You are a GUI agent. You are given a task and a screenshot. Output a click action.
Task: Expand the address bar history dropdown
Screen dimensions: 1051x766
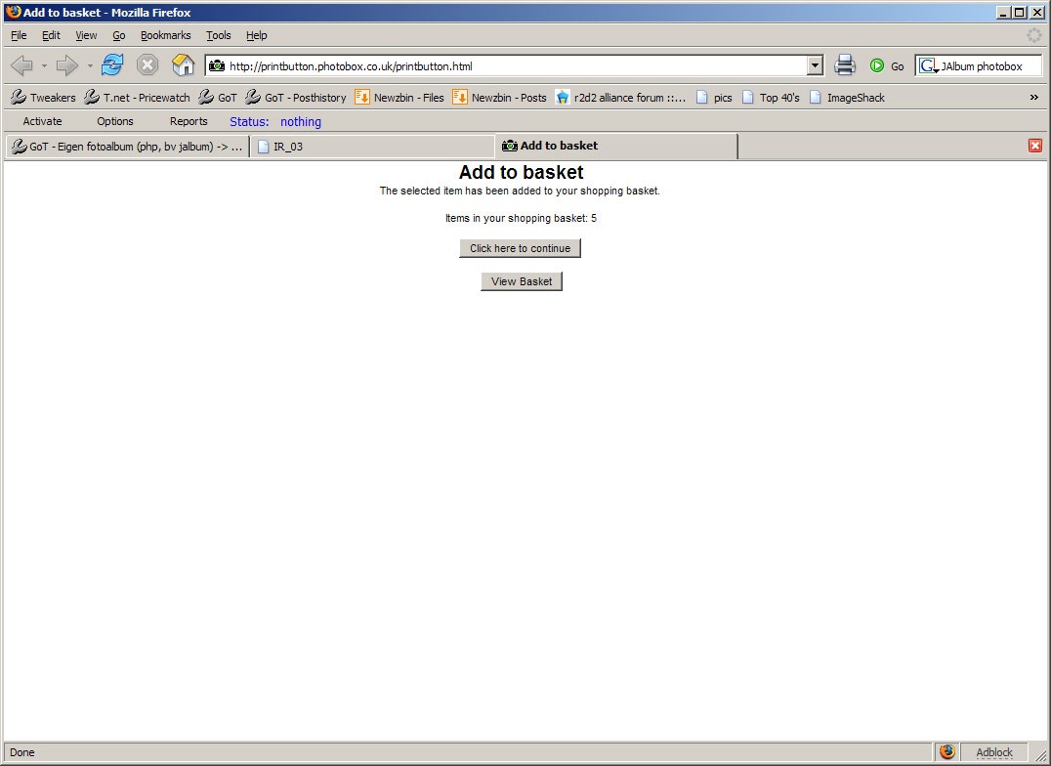pyautogui.click(x=815, y=65)
